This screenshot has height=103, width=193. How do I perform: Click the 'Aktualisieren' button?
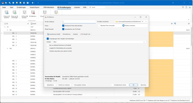(x=50, y=85)
